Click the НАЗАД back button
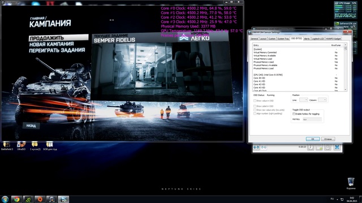 click(31, 126)
